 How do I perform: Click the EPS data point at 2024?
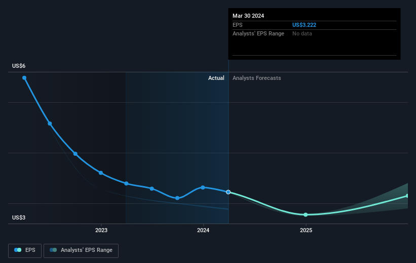[x=203, y=188]
